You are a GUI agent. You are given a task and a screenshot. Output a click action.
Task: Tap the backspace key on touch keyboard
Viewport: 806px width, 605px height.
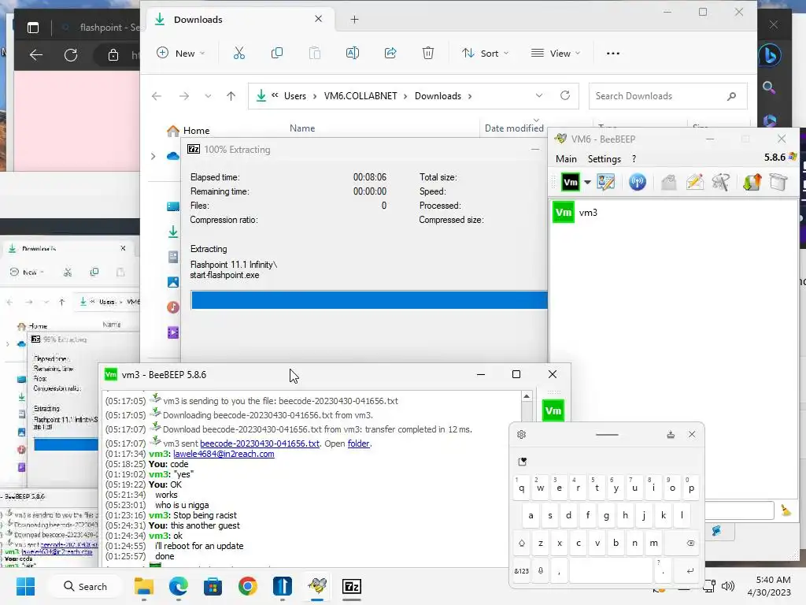coord(691,543)
